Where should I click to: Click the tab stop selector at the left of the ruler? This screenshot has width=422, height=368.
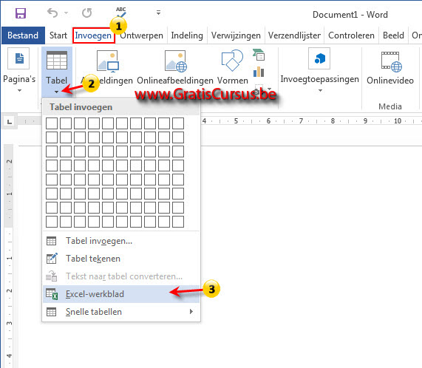10,122
